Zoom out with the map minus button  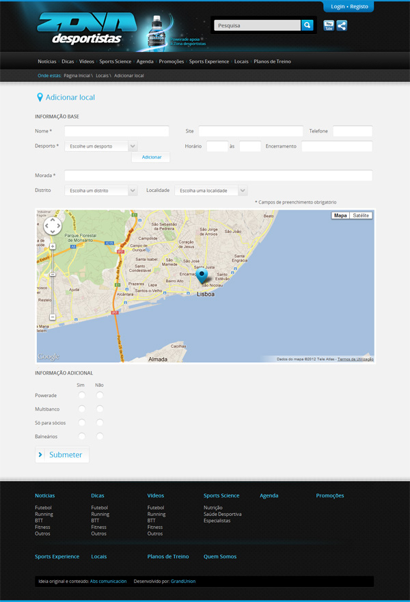pyautogui.click(x=53, y=317)
